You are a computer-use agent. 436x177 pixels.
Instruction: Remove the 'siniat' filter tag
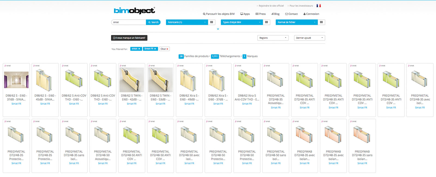(139, 49)
